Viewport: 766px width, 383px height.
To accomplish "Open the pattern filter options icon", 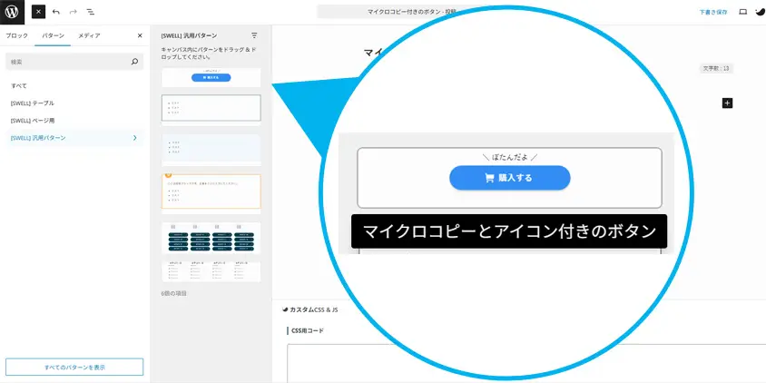I will pyautogui.click(x=254, y=35).
